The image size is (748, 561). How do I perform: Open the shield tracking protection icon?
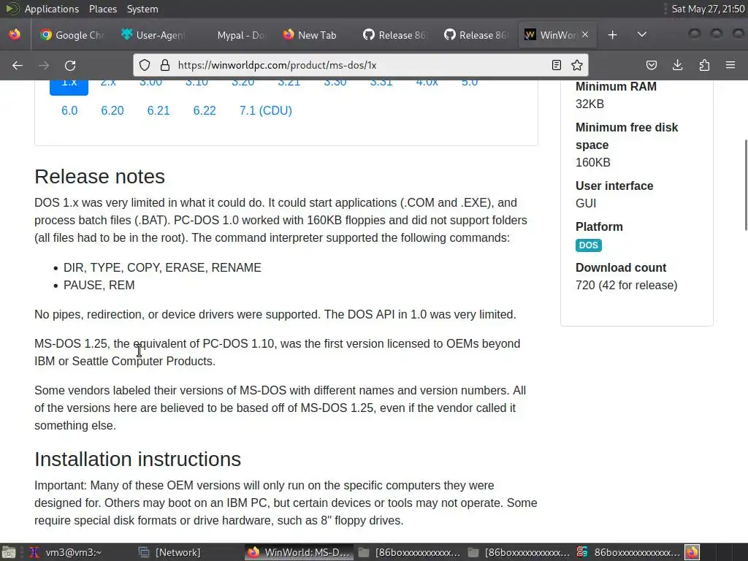pyautogui.click(x=145, y=65)
